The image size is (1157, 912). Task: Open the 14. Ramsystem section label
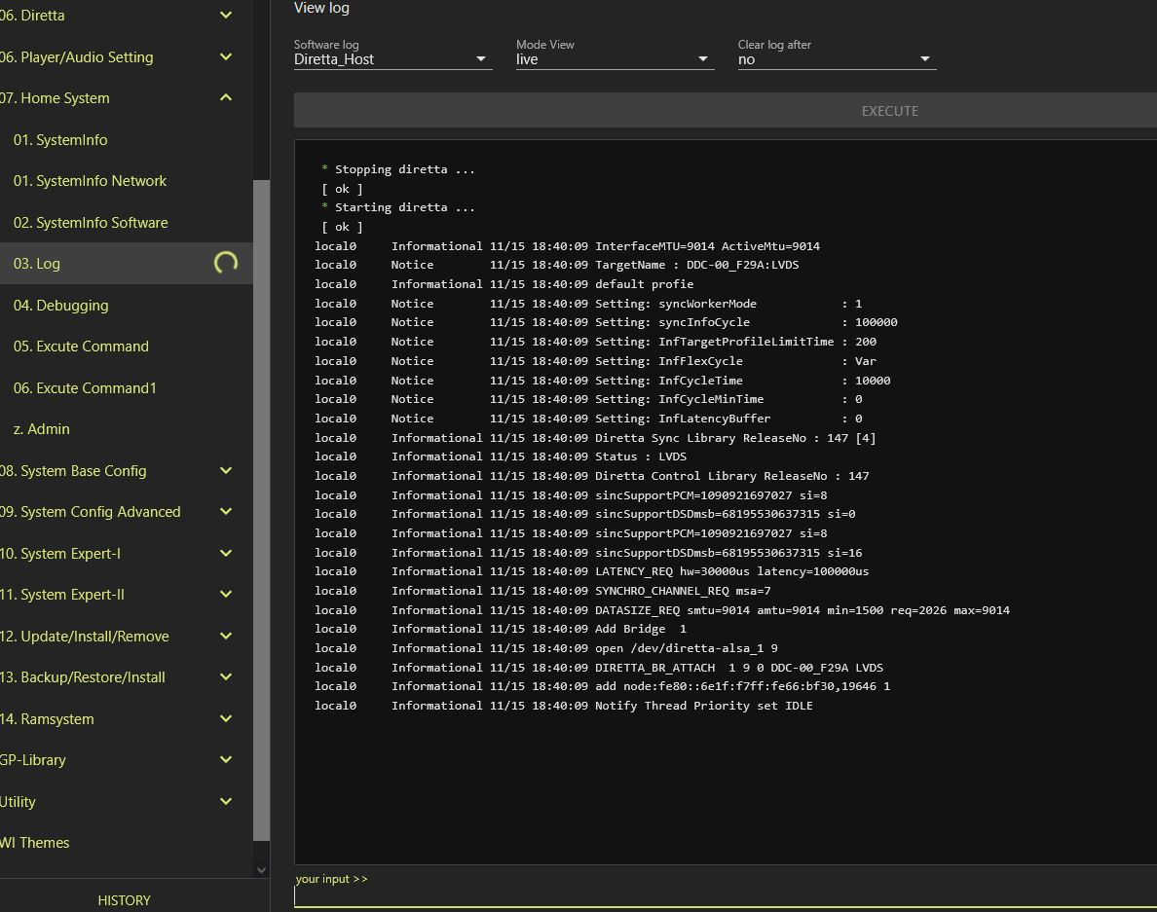coord(47,719)
